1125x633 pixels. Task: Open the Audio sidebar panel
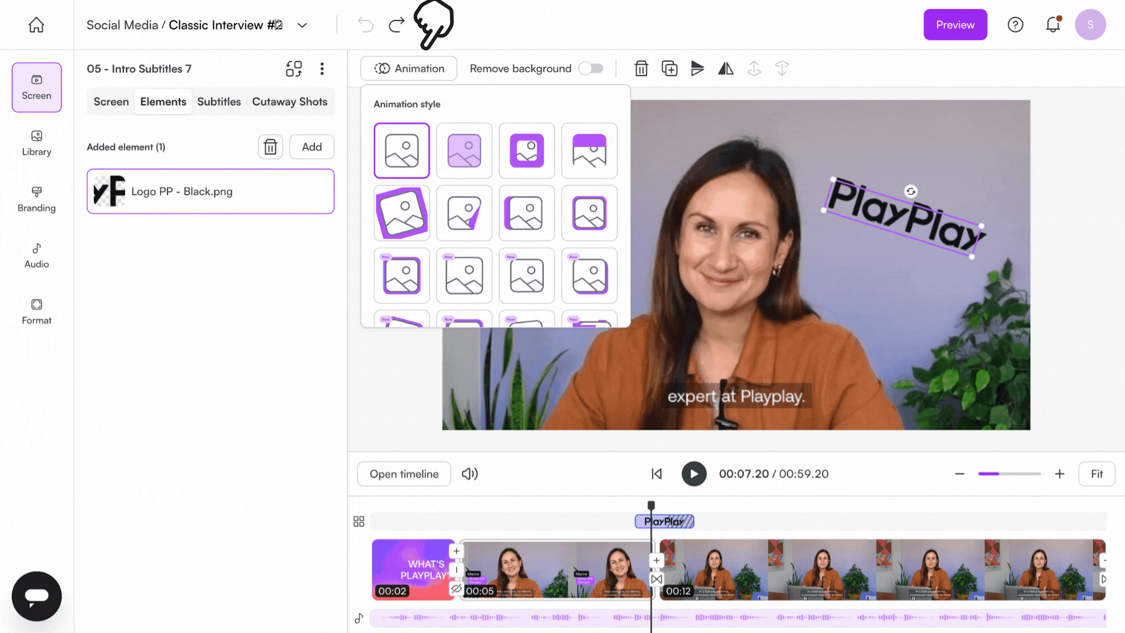tap(36, 256)
